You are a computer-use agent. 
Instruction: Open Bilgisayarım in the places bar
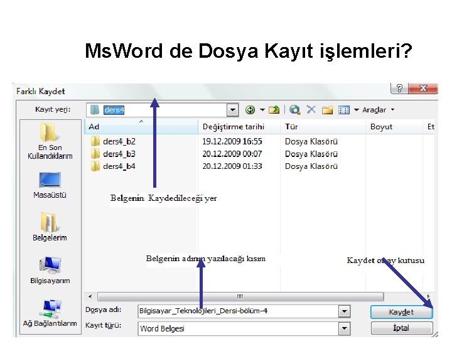point(50,270)
